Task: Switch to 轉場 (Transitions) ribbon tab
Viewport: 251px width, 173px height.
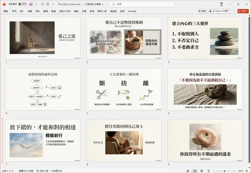Action: [46, 11]
